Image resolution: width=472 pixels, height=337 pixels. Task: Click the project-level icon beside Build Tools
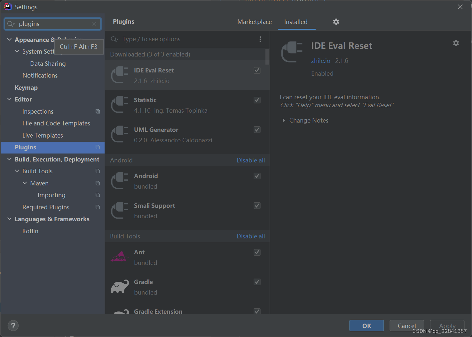click(98, 171)
